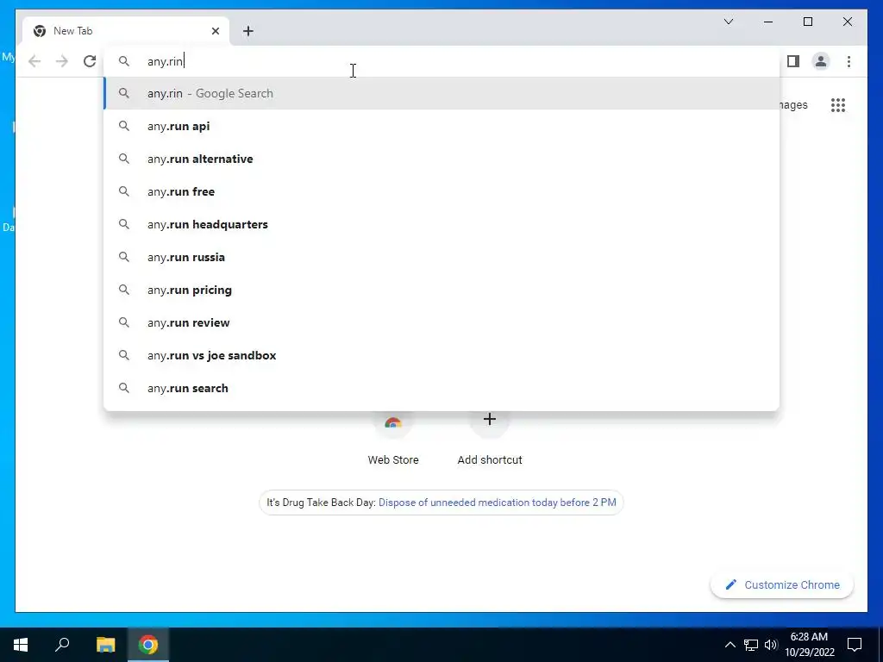Select the 'any.run russia' suggestion

pos(441,257)
